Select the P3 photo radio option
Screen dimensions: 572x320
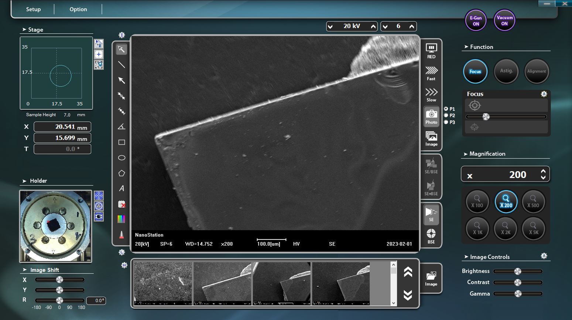(x=446, y=122)
